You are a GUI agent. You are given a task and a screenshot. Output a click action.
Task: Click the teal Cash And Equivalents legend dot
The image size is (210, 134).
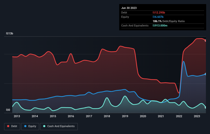click(x=44, y=126)
